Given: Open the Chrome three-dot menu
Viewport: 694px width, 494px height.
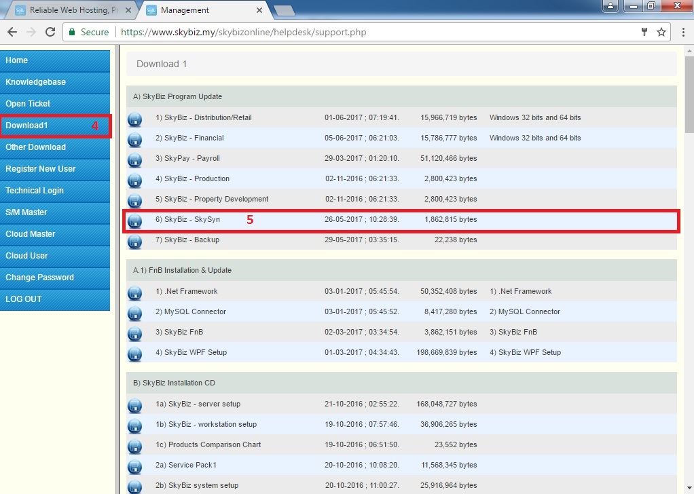Looking at the screenshot, I should click(x=683, y=32).
